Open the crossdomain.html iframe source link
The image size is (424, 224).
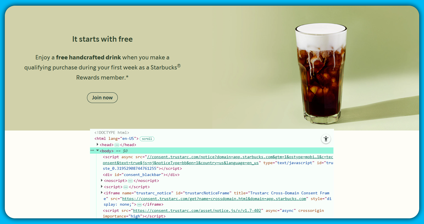(x=214, y=199)
